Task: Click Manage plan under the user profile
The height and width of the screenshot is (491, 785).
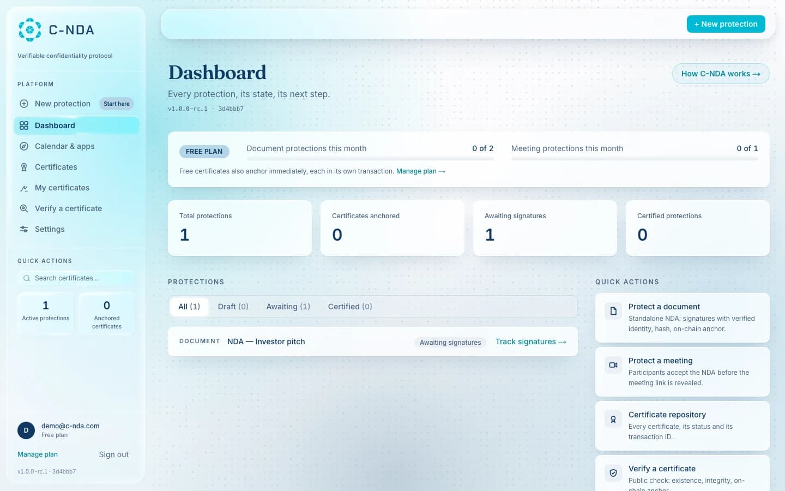Action: pos(38,454)
